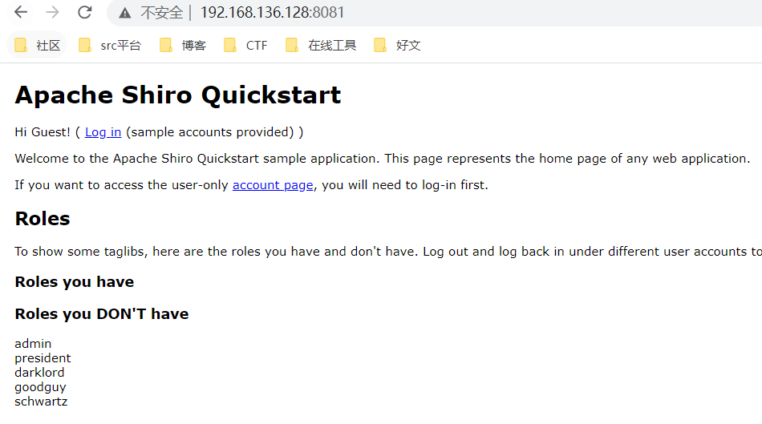
Task: Click the Roles you DON'T have heading
Action: [x=102, y=313]
